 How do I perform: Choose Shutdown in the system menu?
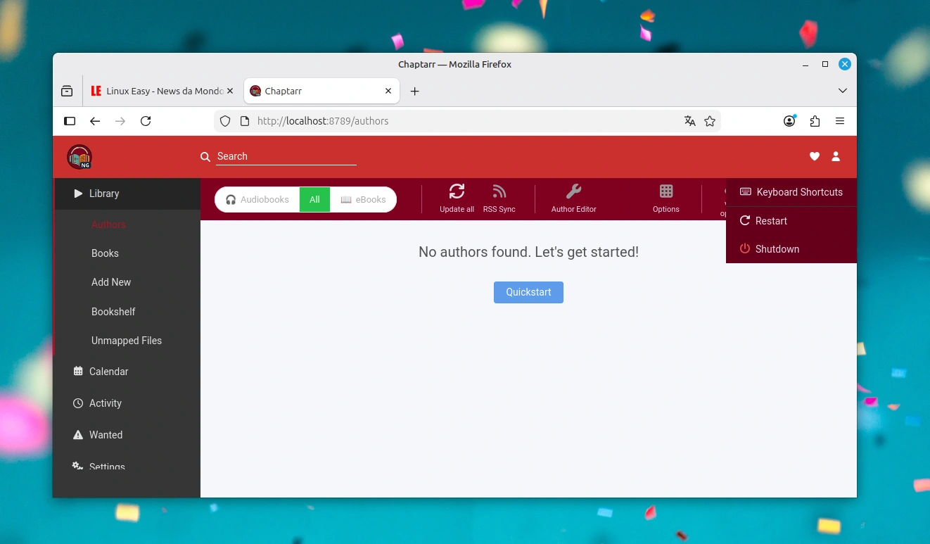click(791, 249)
